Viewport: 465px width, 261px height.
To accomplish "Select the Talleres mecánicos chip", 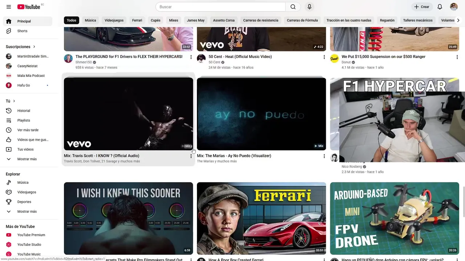I will click(x=418, y=20).
